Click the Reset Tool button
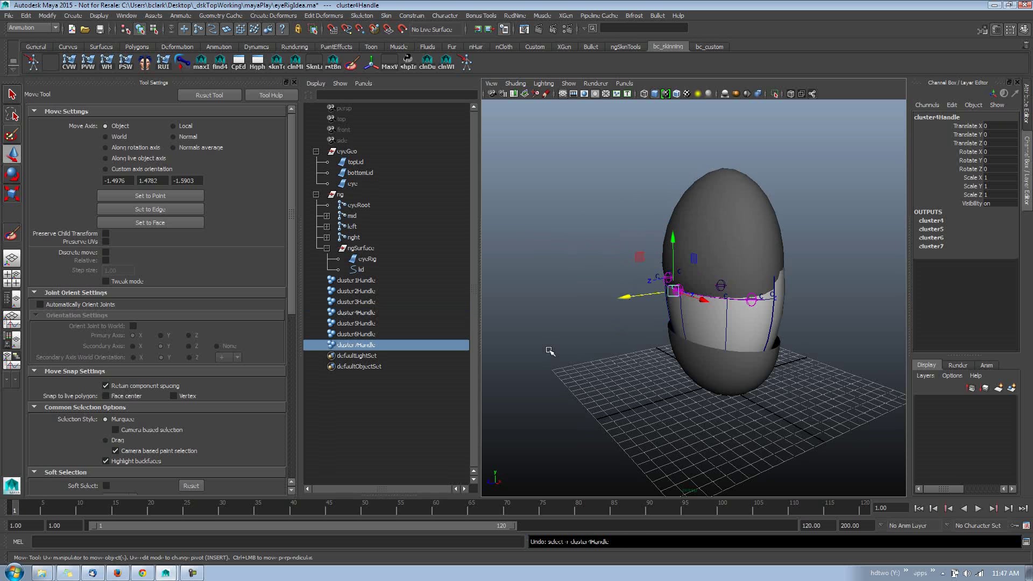 (209, 95)
